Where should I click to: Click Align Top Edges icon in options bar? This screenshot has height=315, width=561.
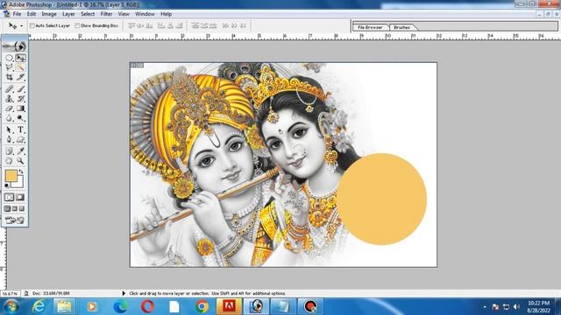click(x=131, y=25)
